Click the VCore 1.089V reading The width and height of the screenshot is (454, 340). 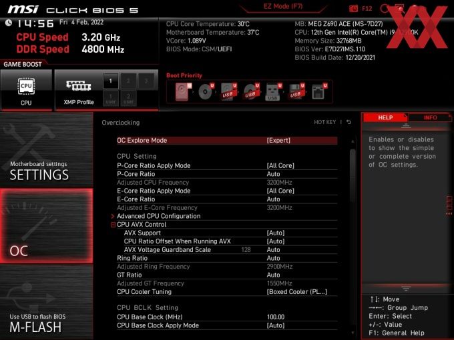[x=186, y=41]
